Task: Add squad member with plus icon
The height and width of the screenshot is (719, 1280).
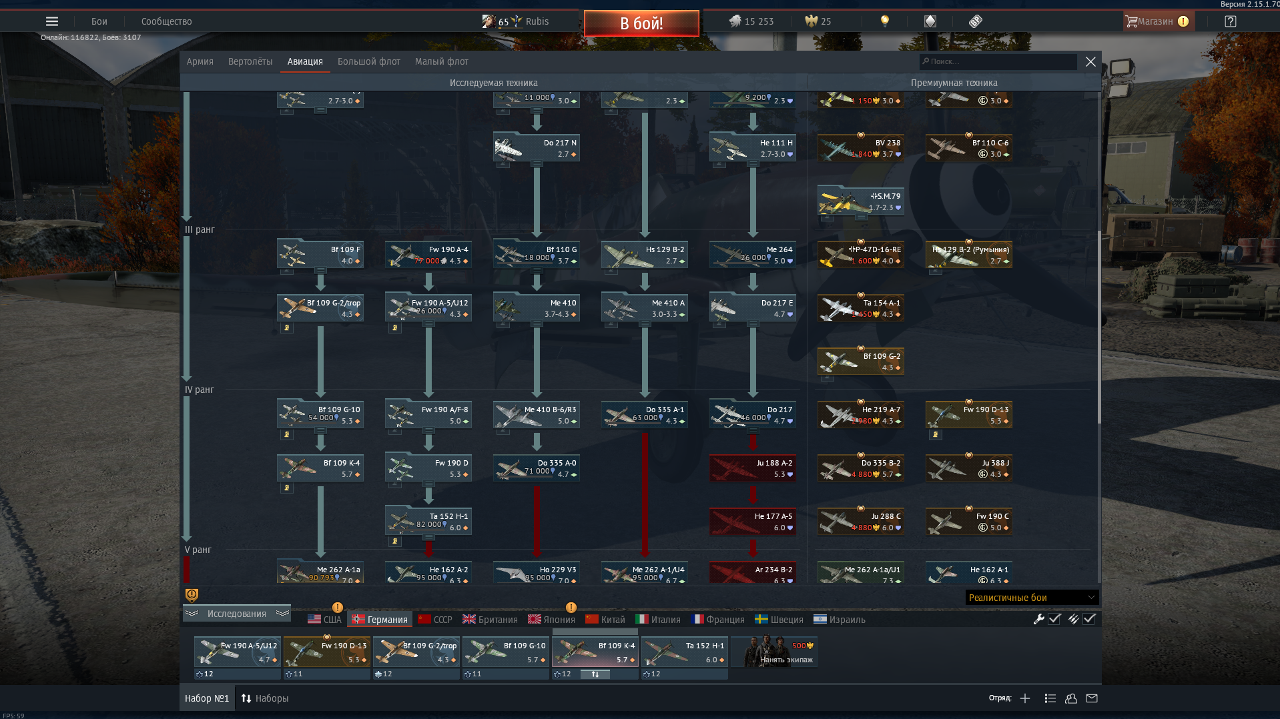Action: (1025, 698)
